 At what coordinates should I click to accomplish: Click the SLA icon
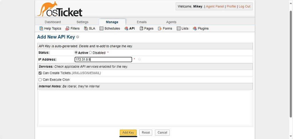point(86,28)
